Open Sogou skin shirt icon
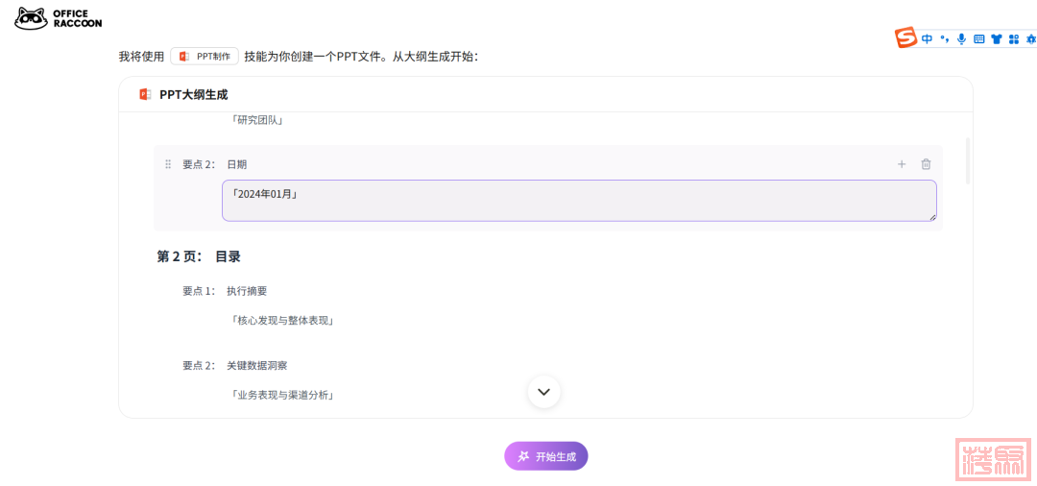Image resolution: width=1037 pixels, height=486 pixels. tap(996, 39)
